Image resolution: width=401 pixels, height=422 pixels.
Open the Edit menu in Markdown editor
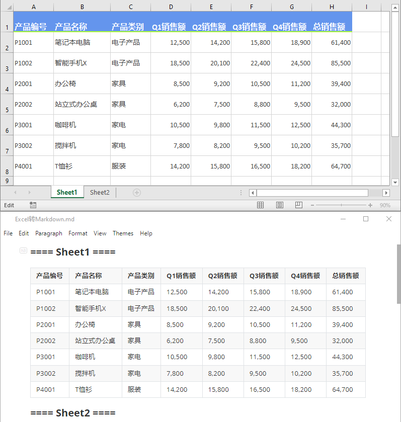click(24, 233)
